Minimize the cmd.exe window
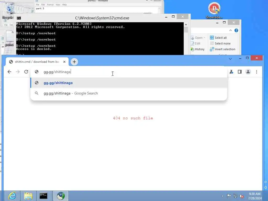Viewport: 268px width, 201px height. [166, 17]
